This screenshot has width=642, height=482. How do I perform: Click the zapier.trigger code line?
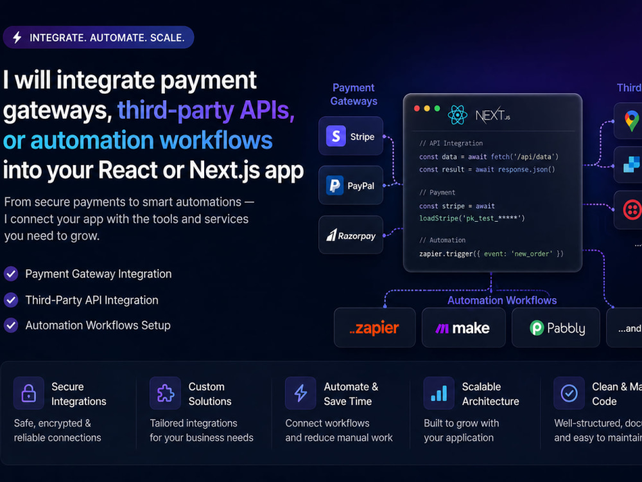(x=491, y=254)
